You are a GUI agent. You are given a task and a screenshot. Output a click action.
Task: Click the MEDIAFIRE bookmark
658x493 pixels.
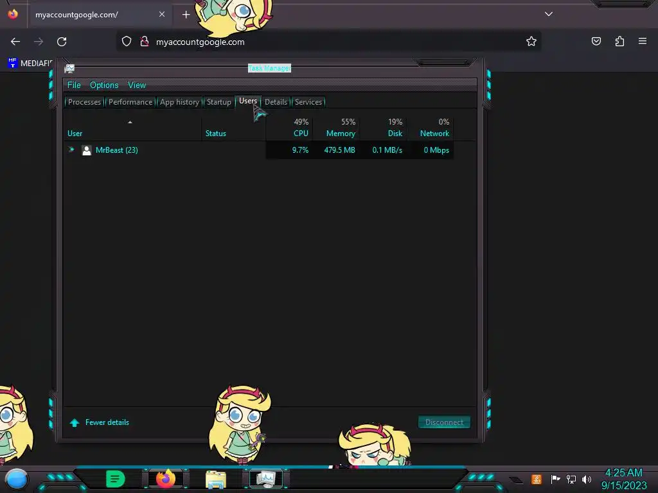(30, 64)
